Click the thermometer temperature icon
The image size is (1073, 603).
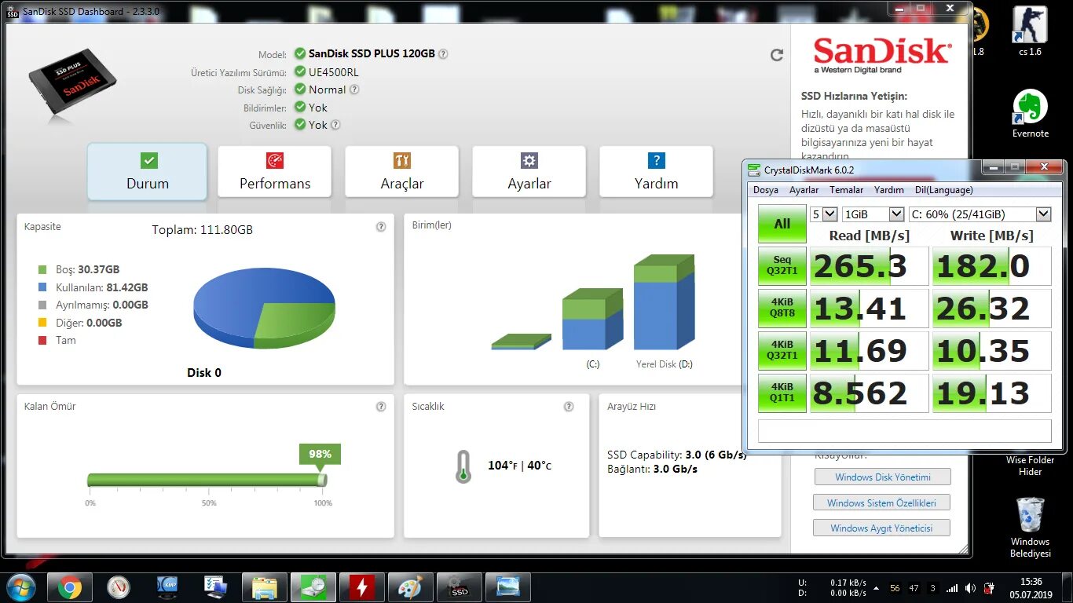pos(463,466)
